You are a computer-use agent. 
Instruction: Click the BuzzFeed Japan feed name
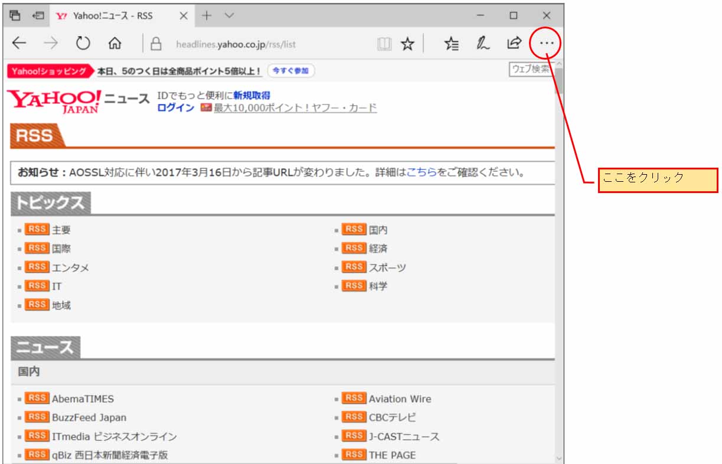pyautogui.click(x=89, y=418)
